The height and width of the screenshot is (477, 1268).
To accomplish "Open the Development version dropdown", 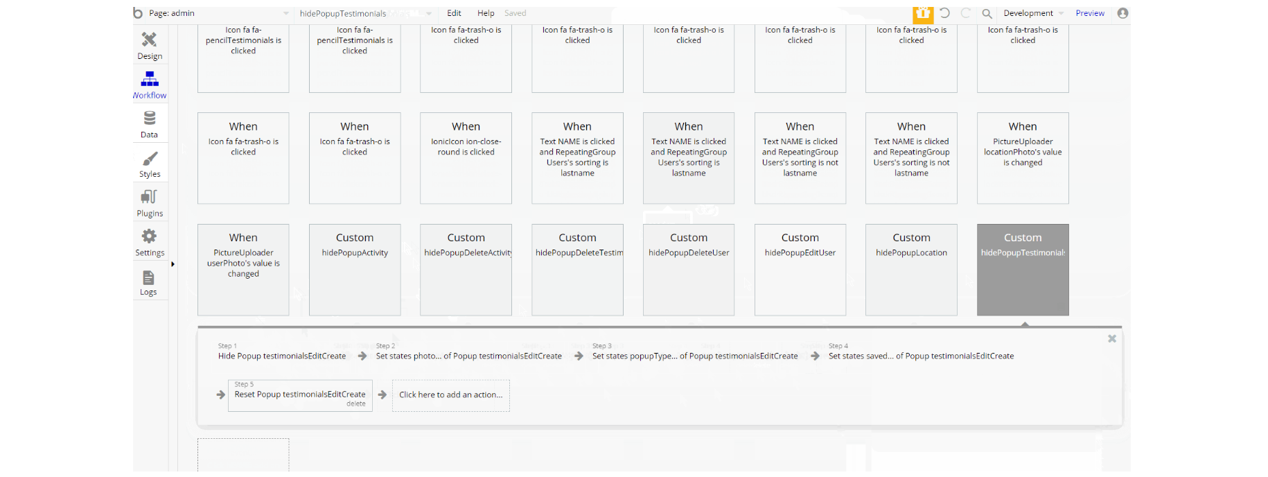I will click(1033, 13).
